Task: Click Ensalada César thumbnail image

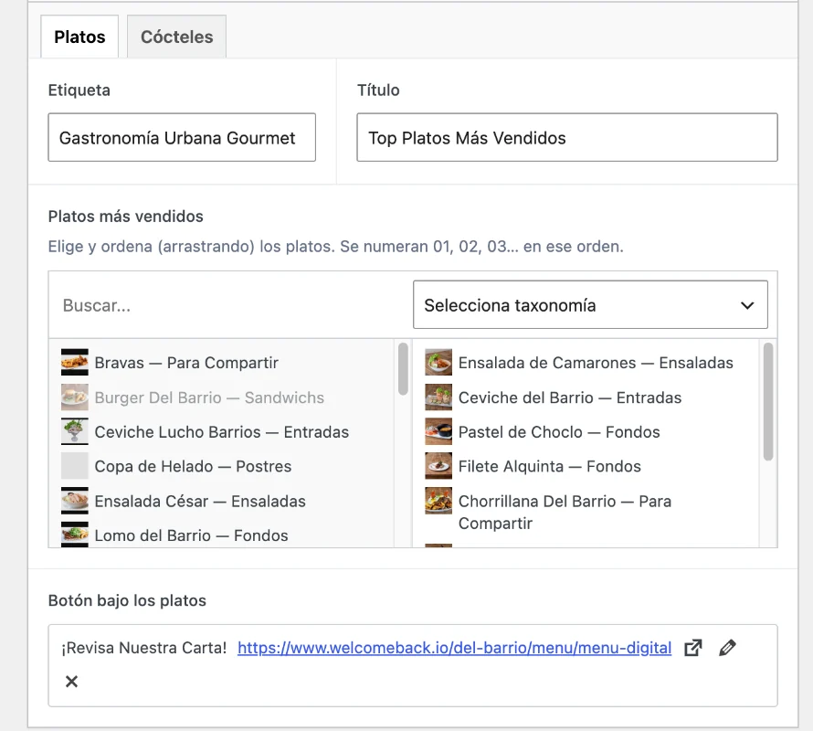Action: click(75, 501)
